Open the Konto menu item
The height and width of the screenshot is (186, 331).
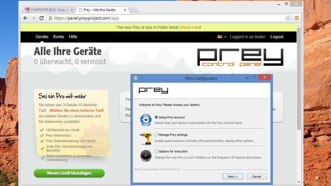point(59,37)
